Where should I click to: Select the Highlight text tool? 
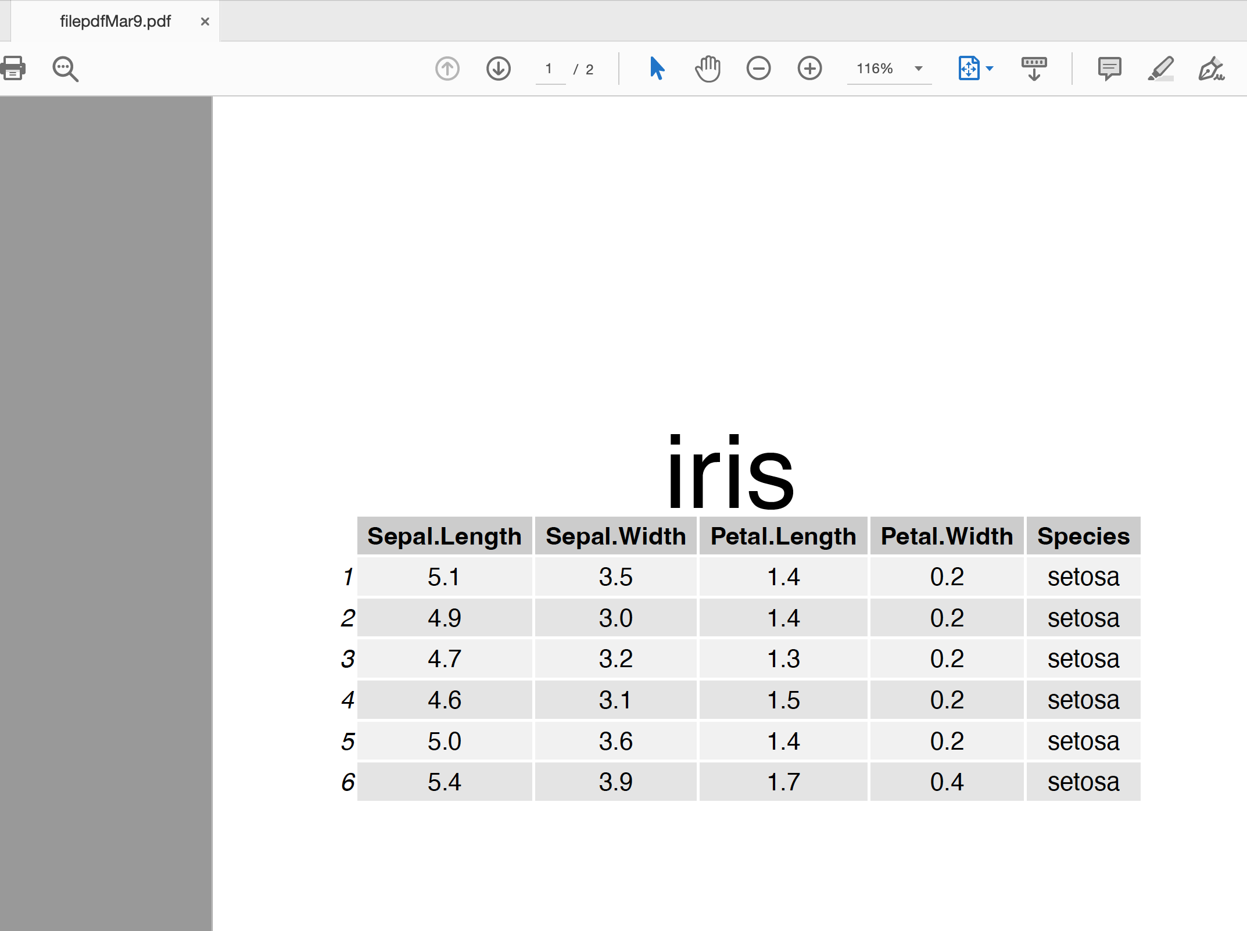click(1160, 69)
